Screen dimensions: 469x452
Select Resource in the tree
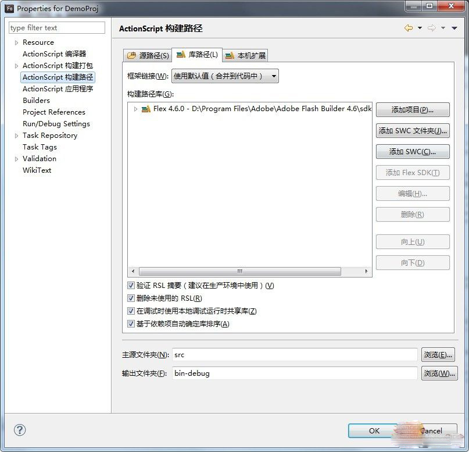tap(38, 42)
